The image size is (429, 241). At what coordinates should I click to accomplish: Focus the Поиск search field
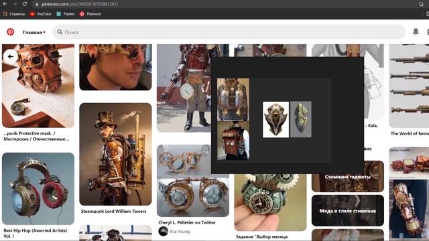tap(229, 32)
